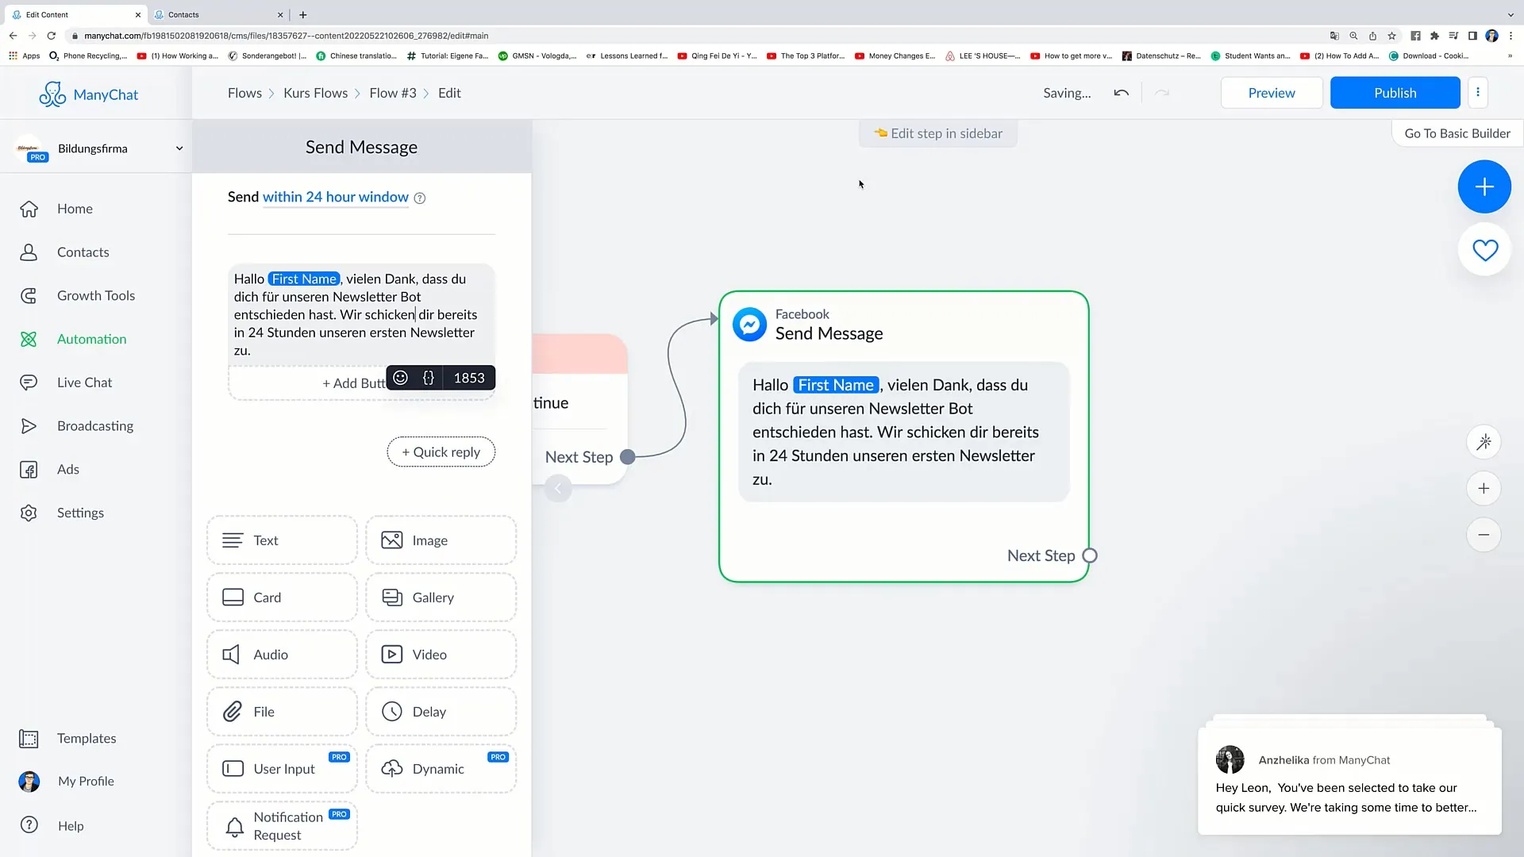Add a File block
1524x857 pixels.
(x=282, y=712)
